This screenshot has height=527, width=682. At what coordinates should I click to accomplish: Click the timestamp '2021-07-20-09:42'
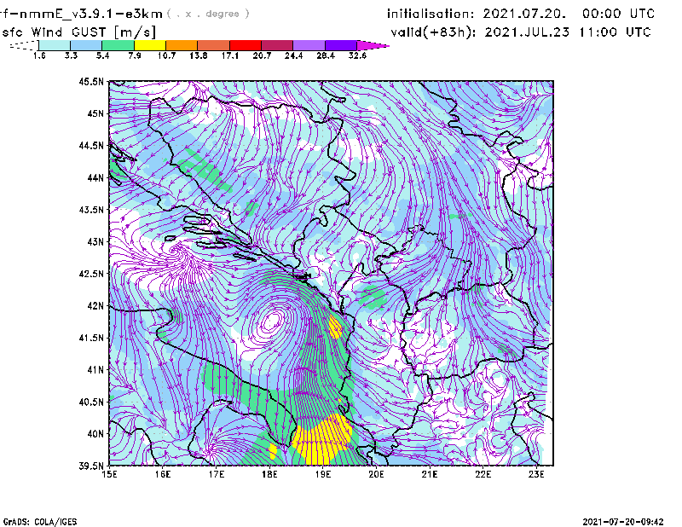coord(623,522)
